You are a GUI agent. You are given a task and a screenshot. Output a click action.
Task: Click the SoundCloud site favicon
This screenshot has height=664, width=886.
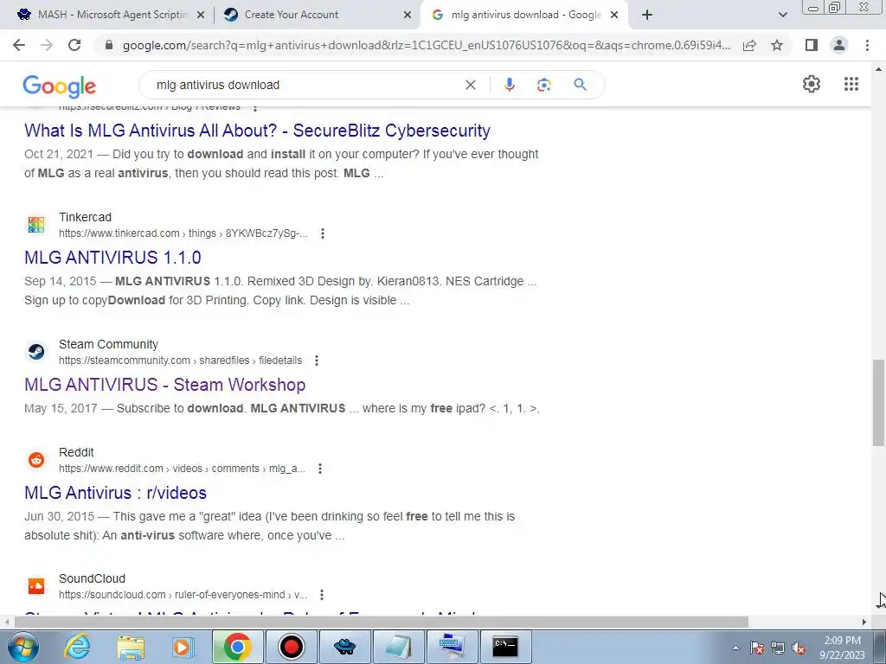click(x=36, y=586)
